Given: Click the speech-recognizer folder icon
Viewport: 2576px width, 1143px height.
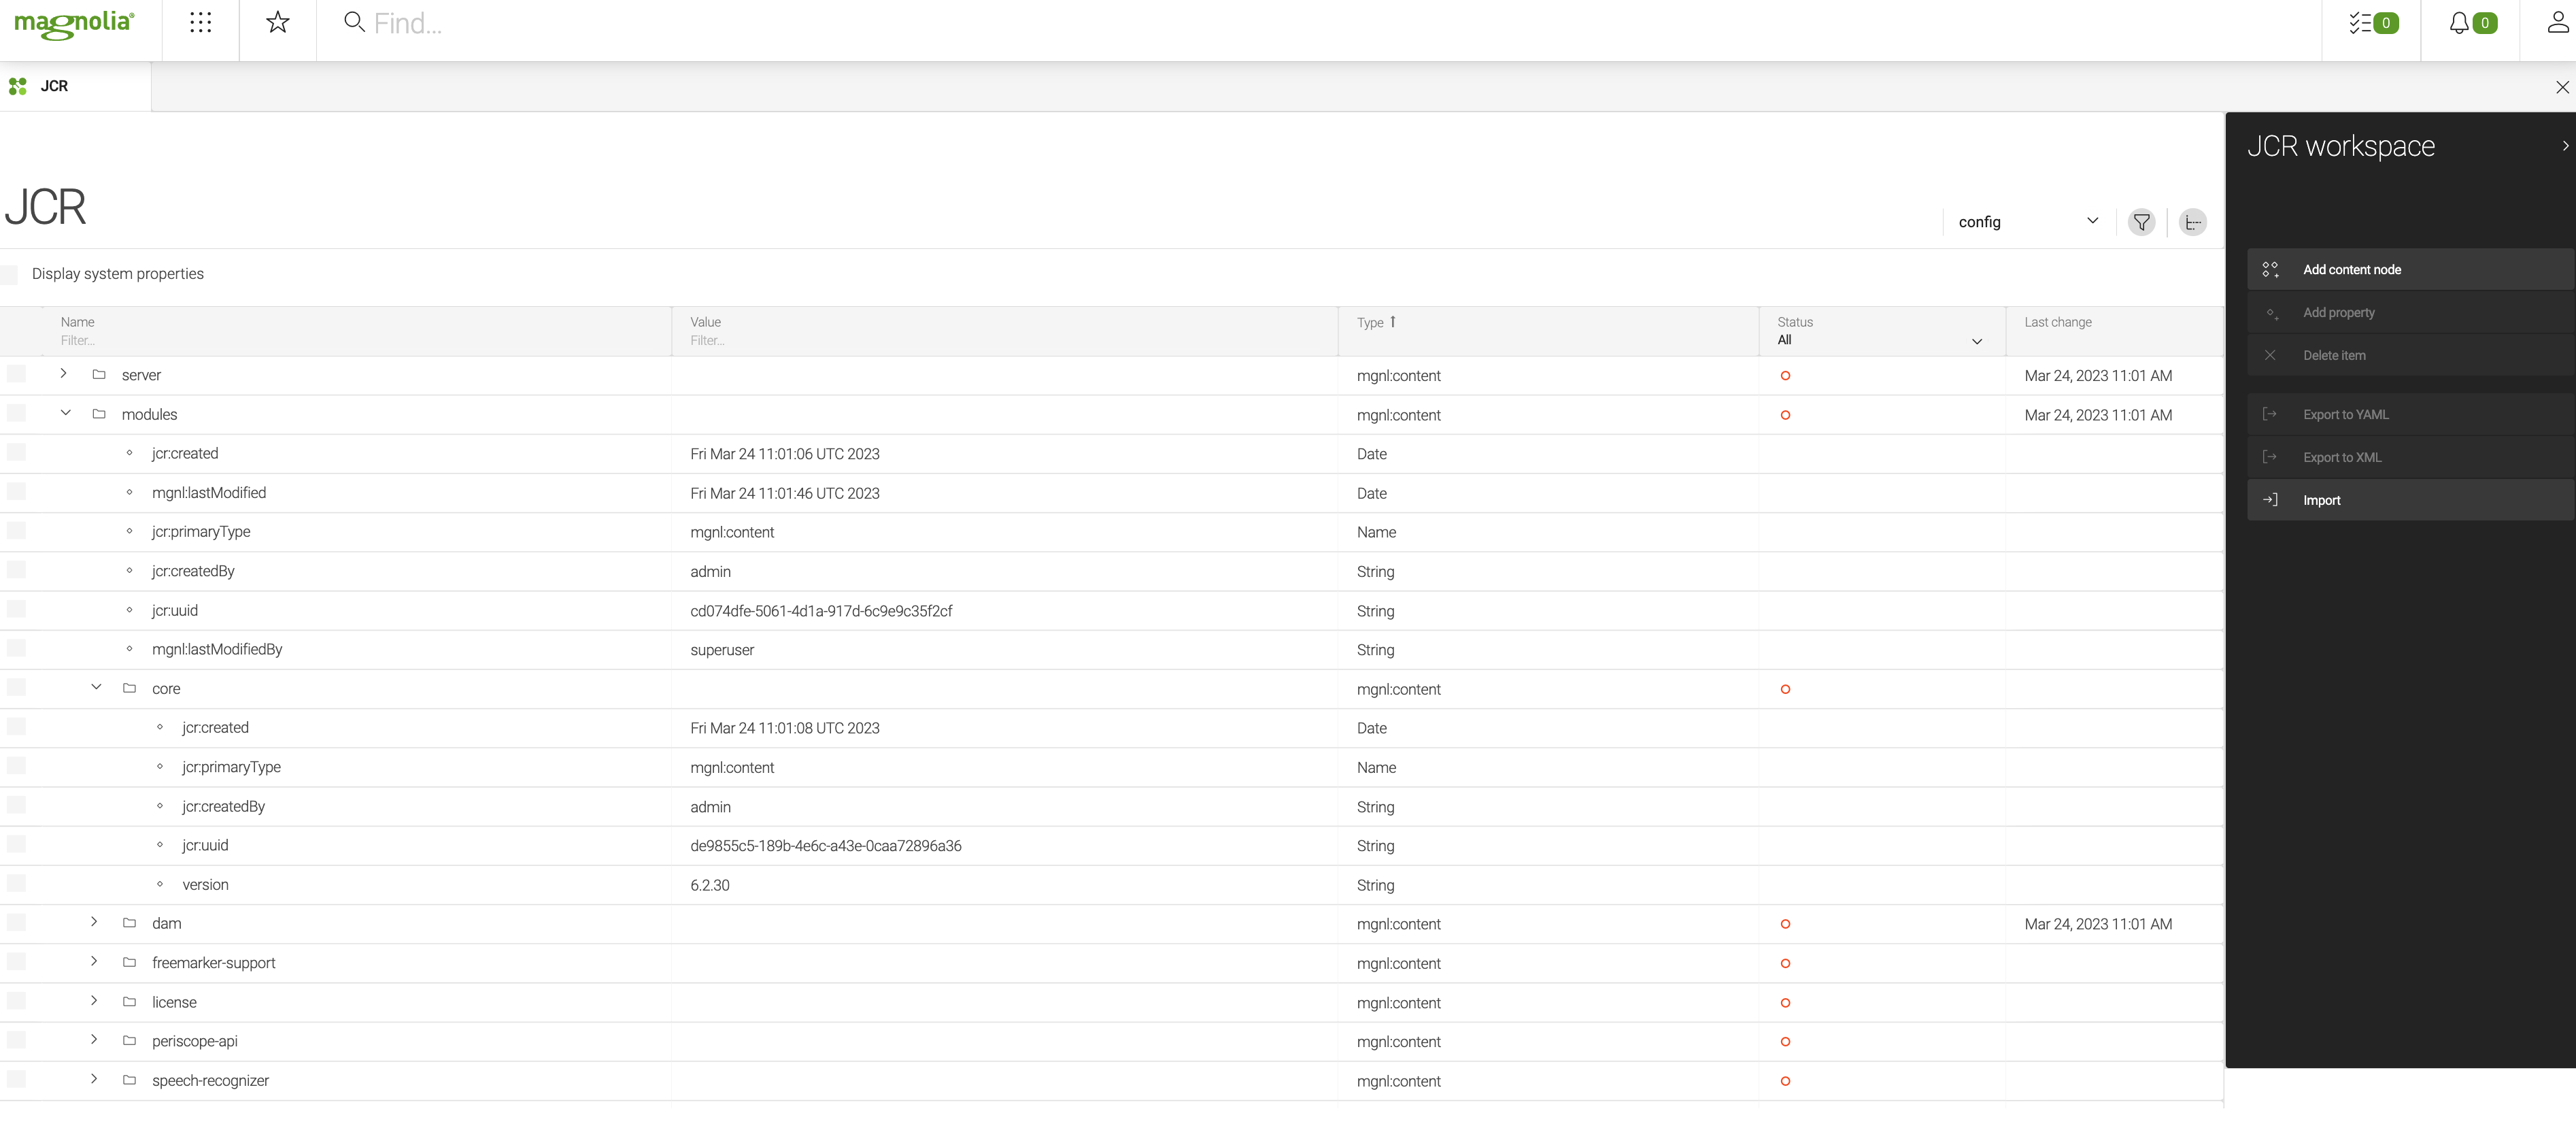Looking at the screenshot, I should [129, 1080].
